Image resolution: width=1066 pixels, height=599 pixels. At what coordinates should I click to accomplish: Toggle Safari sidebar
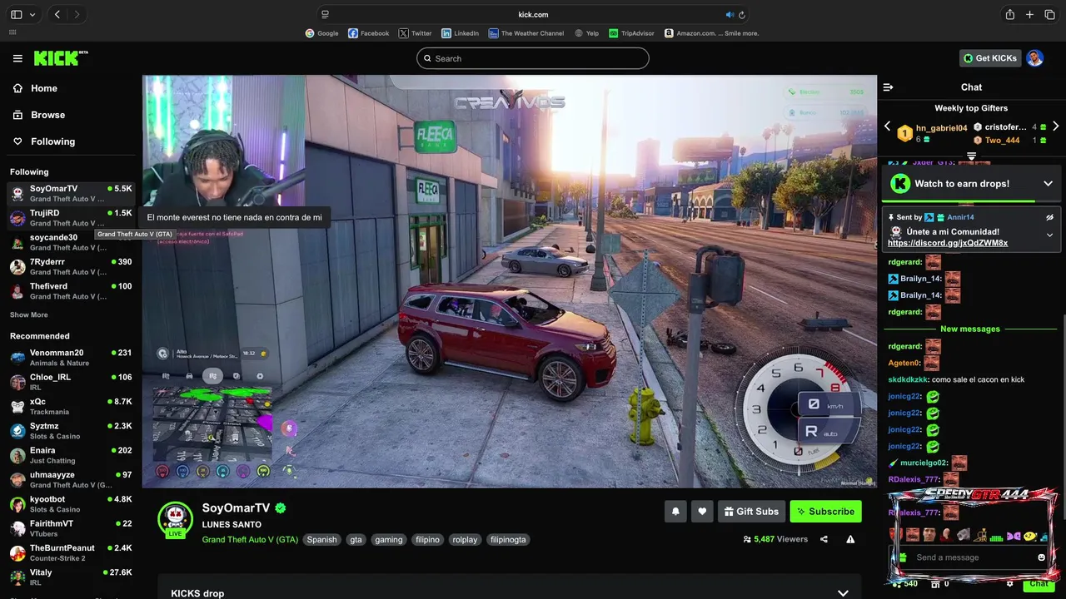[x=16, y=14]
